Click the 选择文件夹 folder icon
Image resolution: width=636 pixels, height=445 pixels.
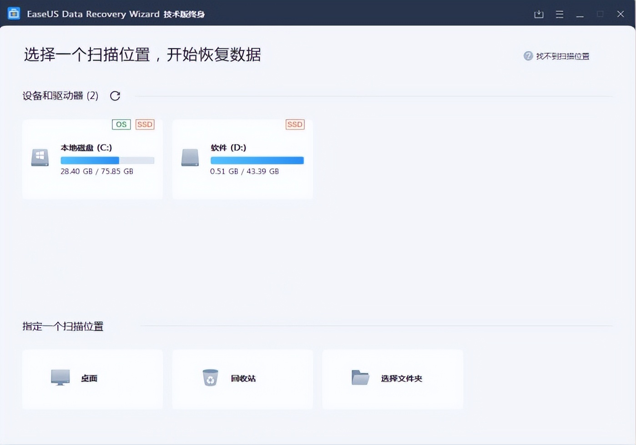[x=360, y=378]
